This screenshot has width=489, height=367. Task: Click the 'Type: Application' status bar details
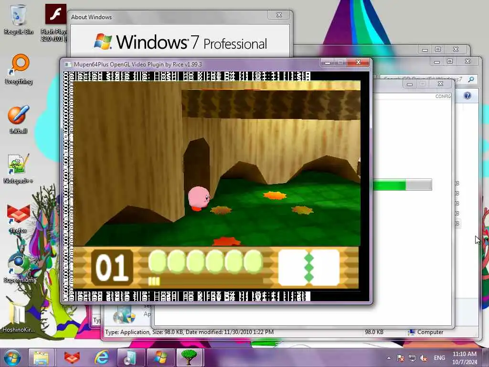[189, 332]
